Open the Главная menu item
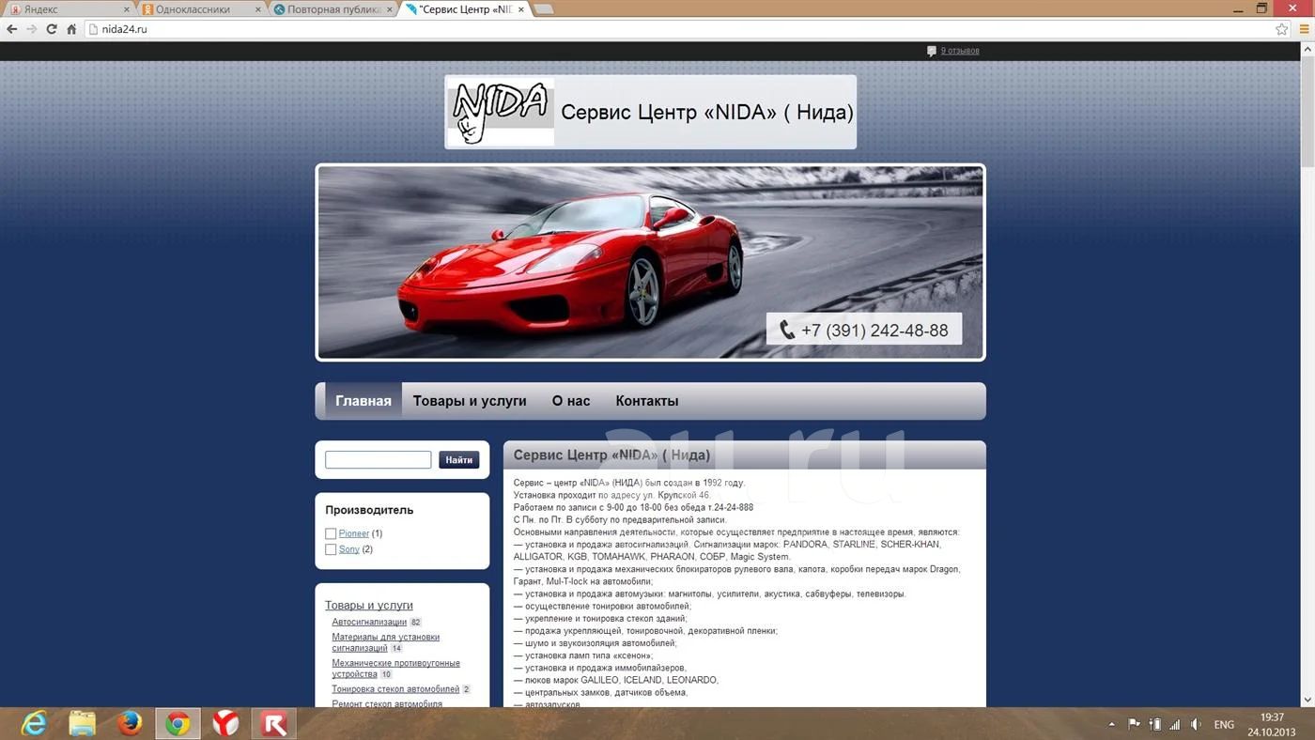1315x740 pixels. (x=364, y=401)
